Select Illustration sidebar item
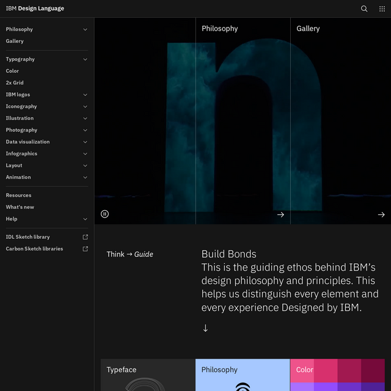 20,118
